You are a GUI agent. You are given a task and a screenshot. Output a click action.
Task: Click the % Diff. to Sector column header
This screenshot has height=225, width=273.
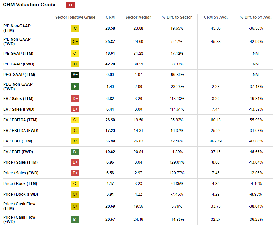177,17
